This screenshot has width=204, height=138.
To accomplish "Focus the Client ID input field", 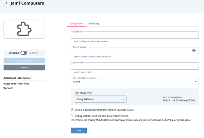I will tap(135, 35).
